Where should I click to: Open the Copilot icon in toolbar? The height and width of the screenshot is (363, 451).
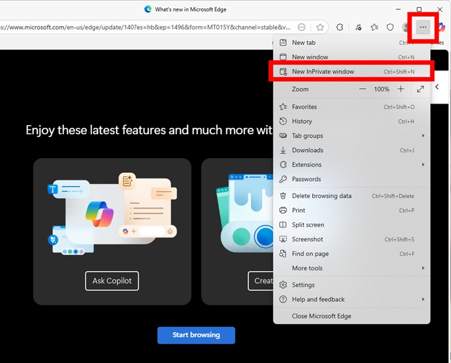(x=442, y=27)
